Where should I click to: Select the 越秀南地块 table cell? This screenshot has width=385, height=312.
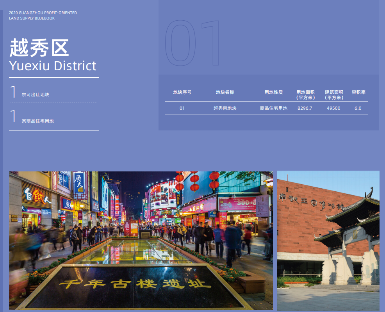pyautogui.click(x=225, y=108)
